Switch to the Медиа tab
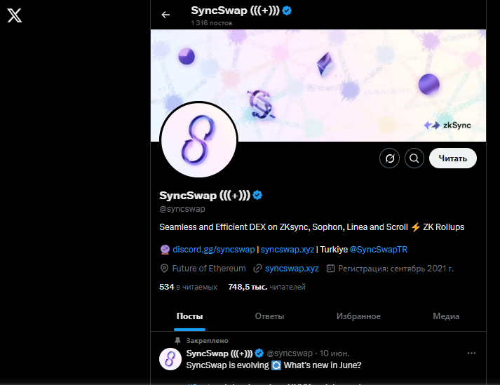The image size is (500, 385). (446, 316)
